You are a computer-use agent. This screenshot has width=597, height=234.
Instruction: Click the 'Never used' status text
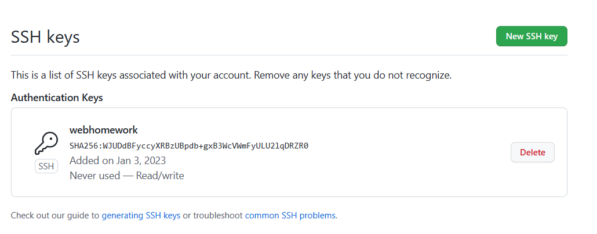94,175
